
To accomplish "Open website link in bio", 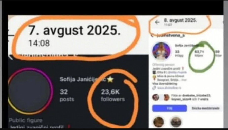I will click(x=169, y=88).
